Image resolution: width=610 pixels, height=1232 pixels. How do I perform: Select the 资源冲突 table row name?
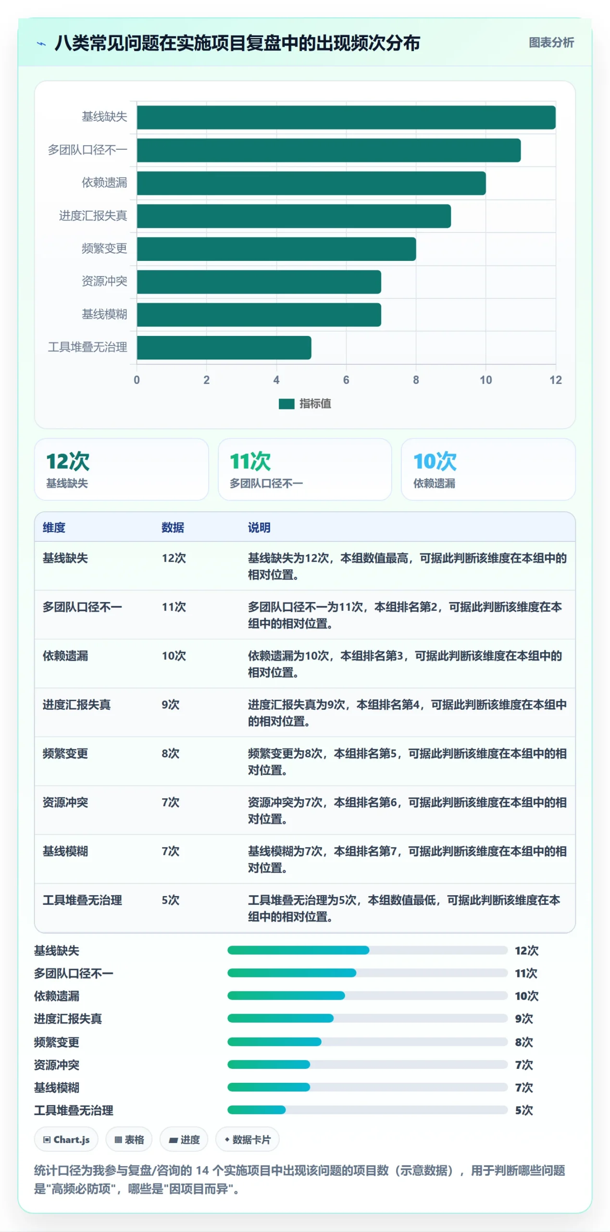(x=65, y=802)
